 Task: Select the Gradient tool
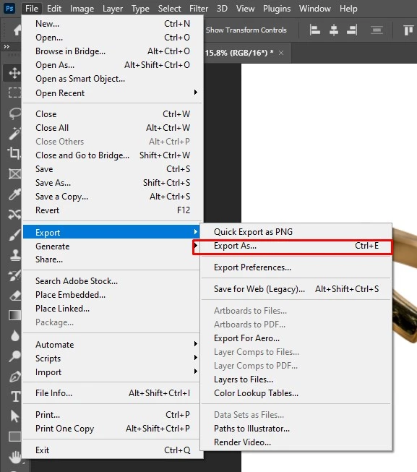pyautogui.click(x=14, y=315)
